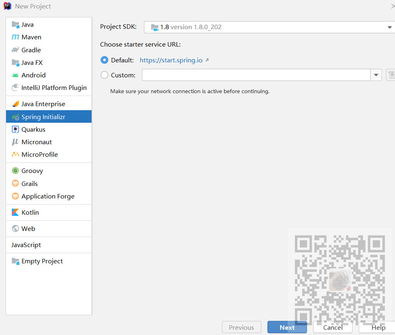The image size is (395, 335).
Task: Choose Web project type
Action: coord(49,228)
